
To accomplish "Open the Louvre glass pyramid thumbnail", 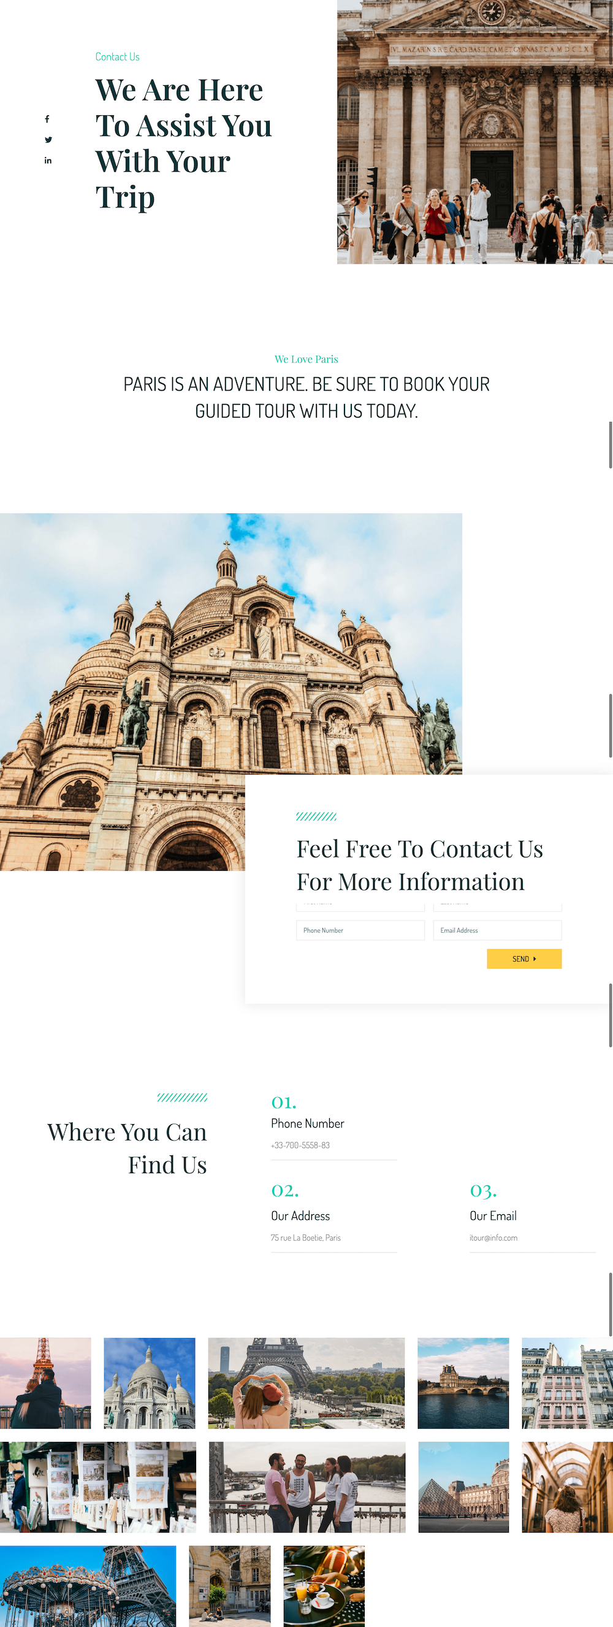I will click(x=463, y=1487).
